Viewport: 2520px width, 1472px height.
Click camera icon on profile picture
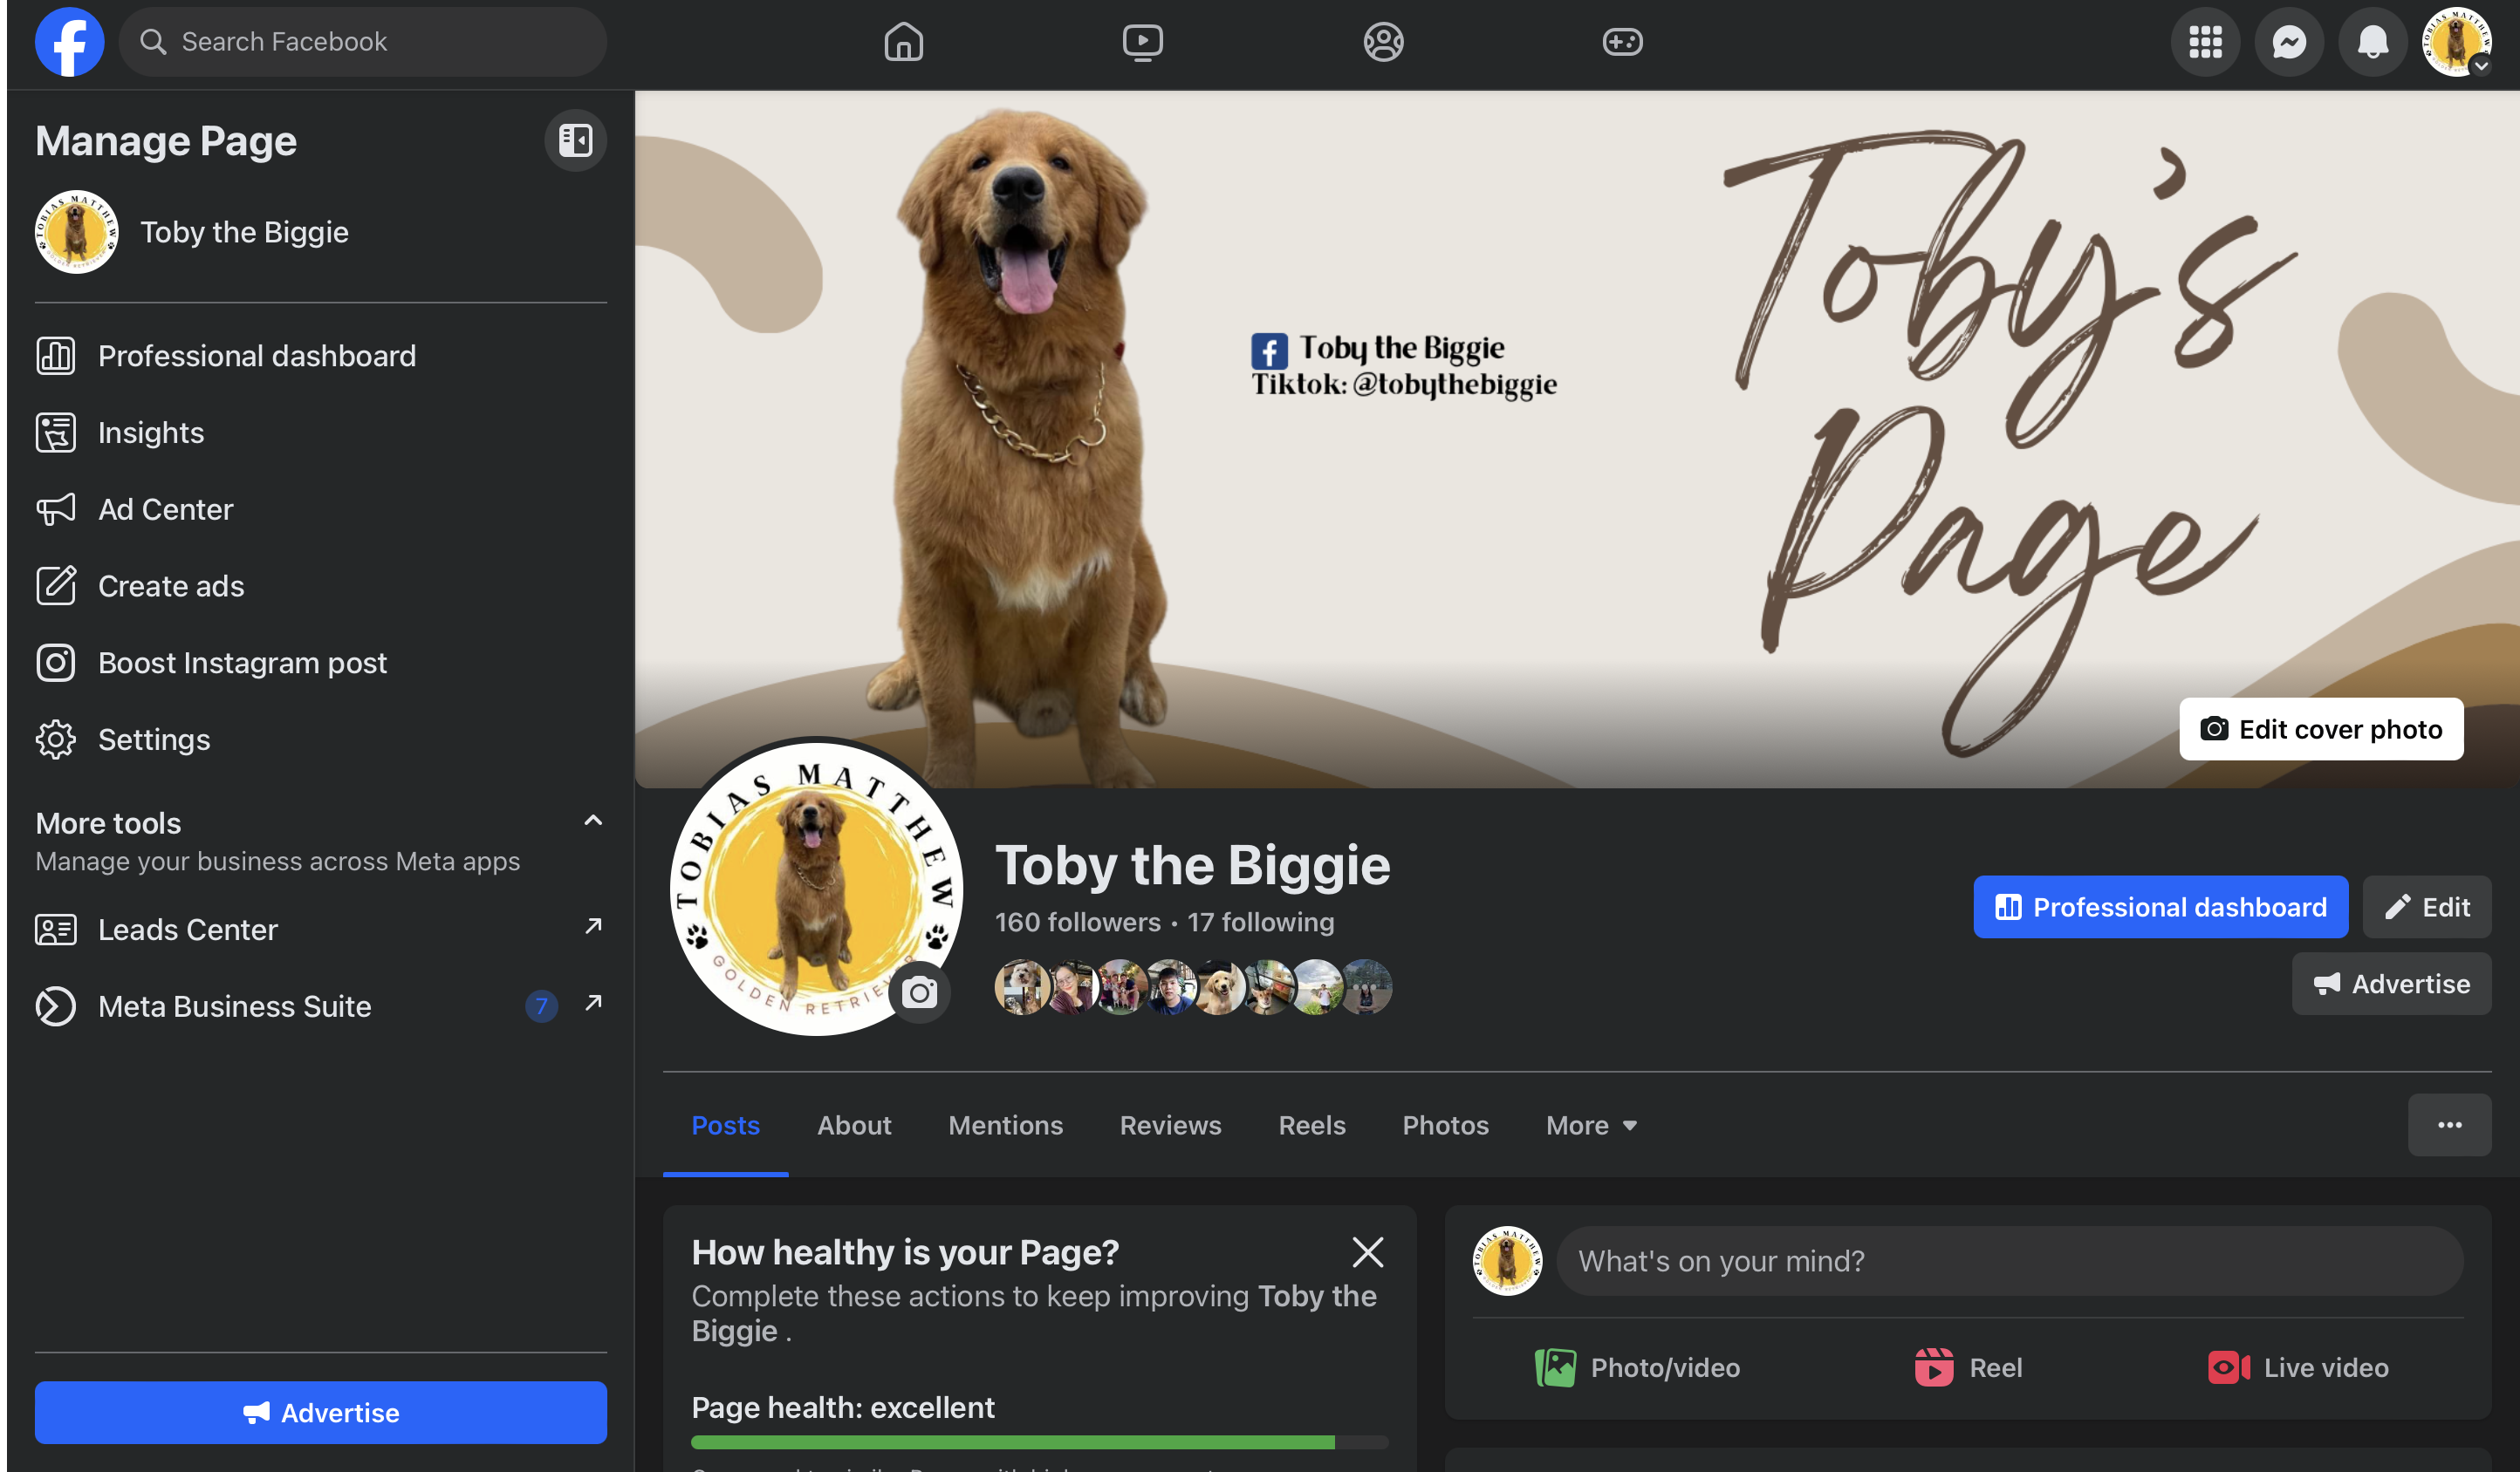(919, 992)
